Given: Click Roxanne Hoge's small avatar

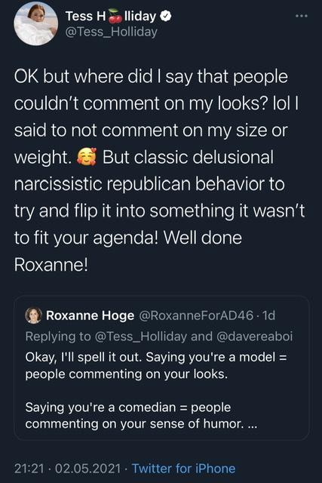Looking at the screenshot, I should [x=33, y=315].
